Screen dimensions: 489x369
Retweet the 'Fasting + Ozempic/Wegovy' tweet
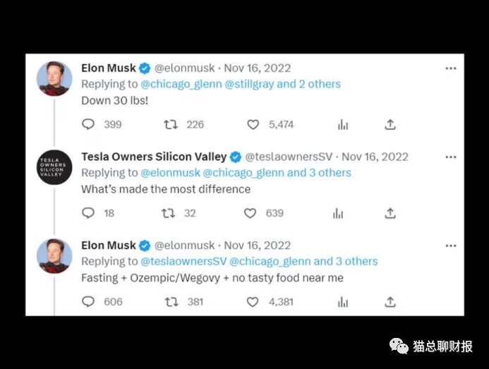(171, 301)
